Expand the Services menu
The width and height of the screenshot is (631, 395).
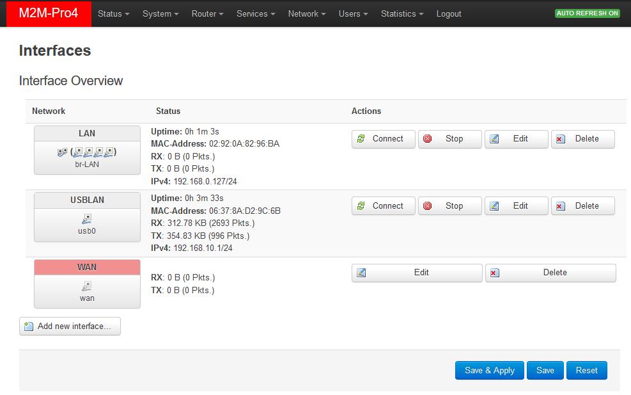pos(256,13)
